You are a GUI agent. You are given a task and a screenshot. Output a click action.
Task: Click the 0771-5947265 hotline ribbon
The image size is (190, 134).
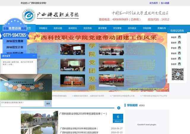[x=15, y=35]
